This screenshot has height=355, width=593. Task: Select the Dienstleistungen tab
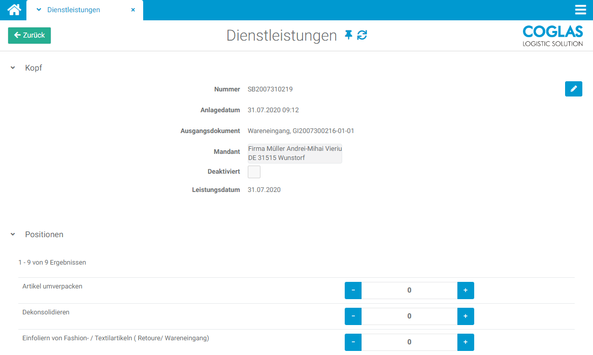(74, 10)
